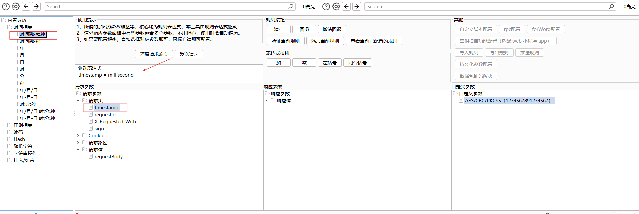639x214 pixels.
Task: Click the left help question mark icon
Action: (x=6, y=6)
